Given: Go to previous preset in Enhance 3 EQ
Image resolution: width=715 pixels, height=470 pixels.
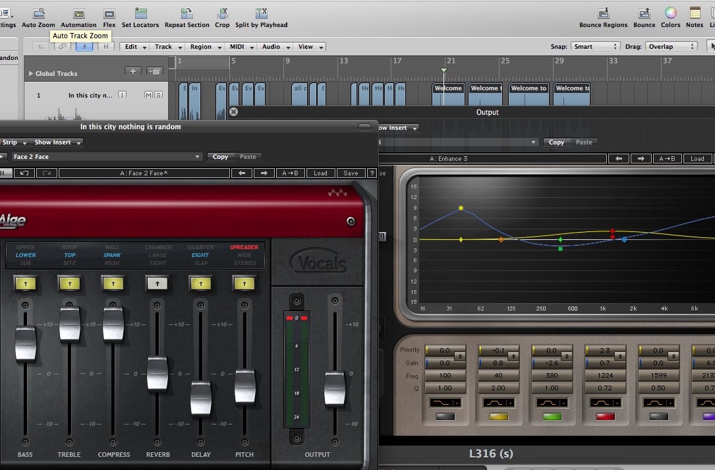Looking at the screenshot, I should point(619,158).
